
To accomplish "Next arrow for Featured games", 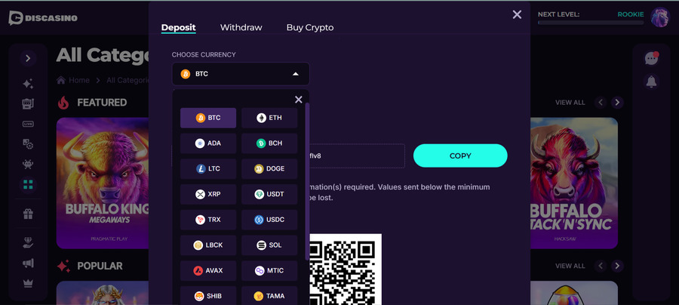I will (617, 103).
